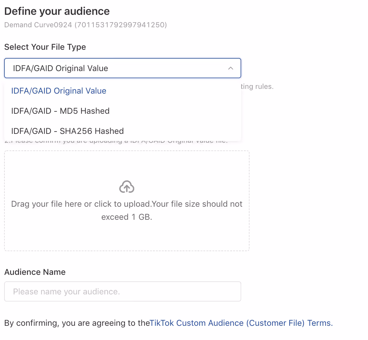Open TikTok Custom Audience Terms link

click(241, 323)
